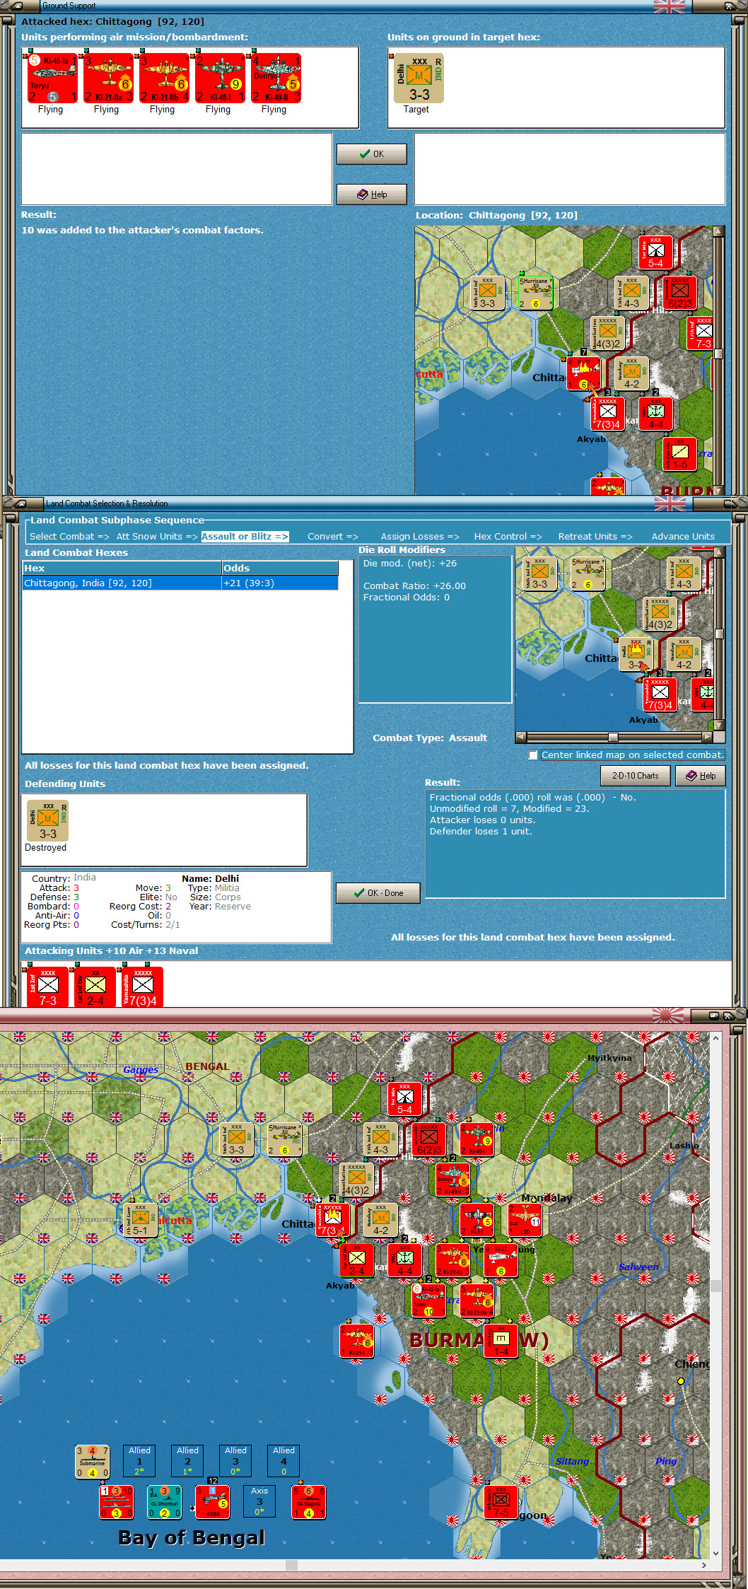Select the 1-4 division in Burma on main map

(501, 1340)
